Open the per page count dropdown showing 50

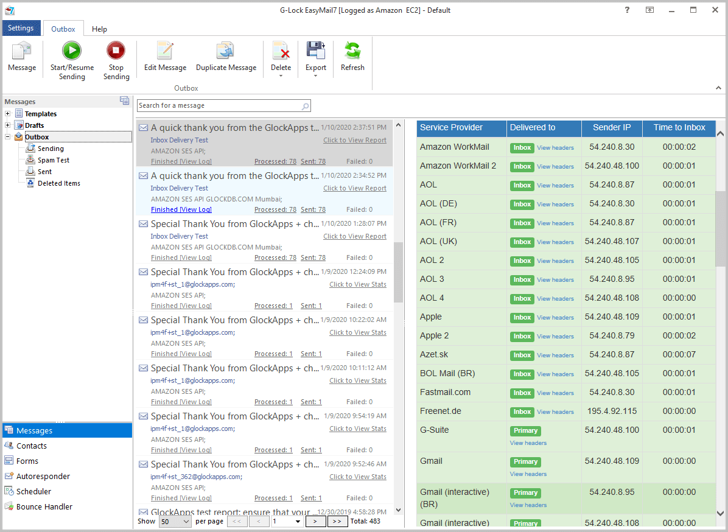click(175, 522)
